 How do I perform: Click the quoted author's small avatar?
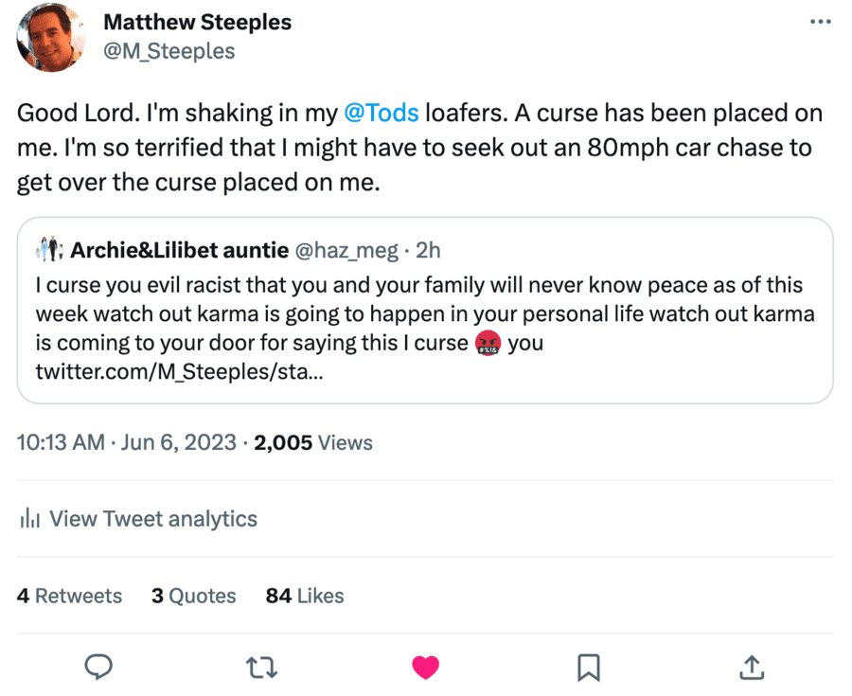coord(47,250)
